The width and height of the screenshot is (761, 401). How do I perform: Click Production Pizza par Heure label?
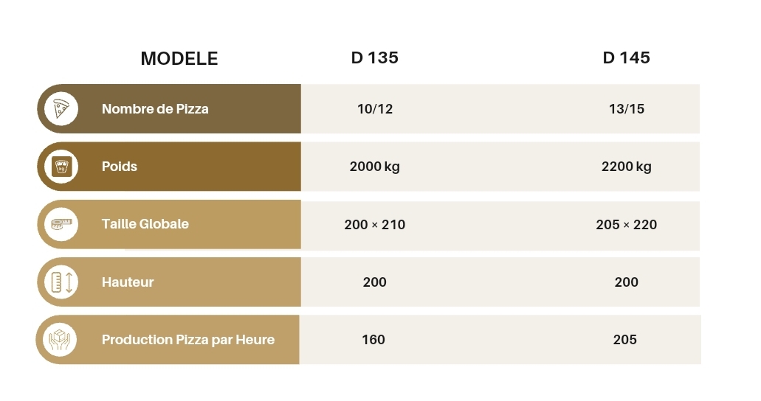(x=188, y=340)
